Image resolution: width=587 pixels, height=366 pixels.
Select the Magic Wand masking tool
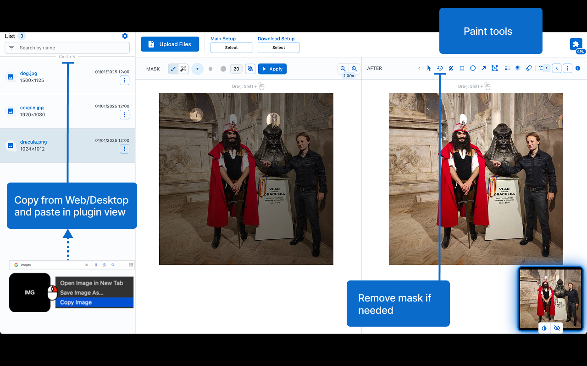point(183,69)
